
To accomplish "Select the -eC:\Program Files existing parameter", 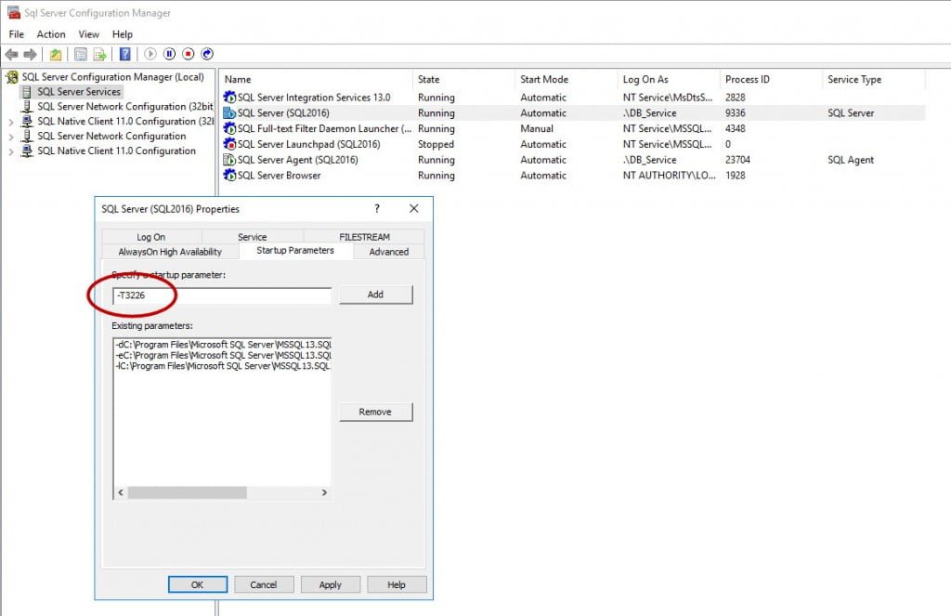I will (x=223, y=356).
